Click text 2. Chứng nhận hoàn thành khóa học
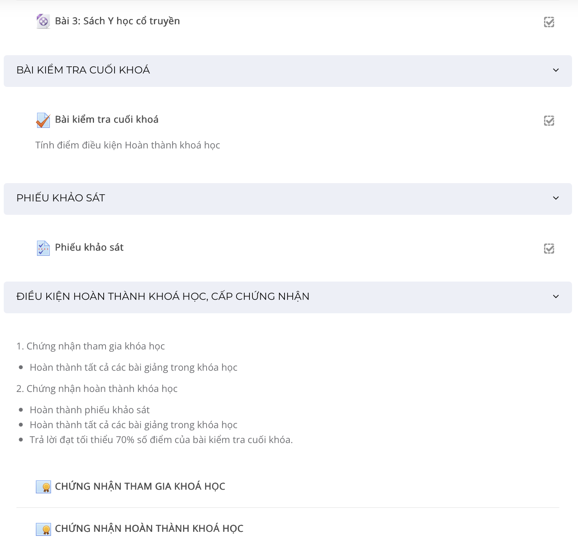 point(97,389)
